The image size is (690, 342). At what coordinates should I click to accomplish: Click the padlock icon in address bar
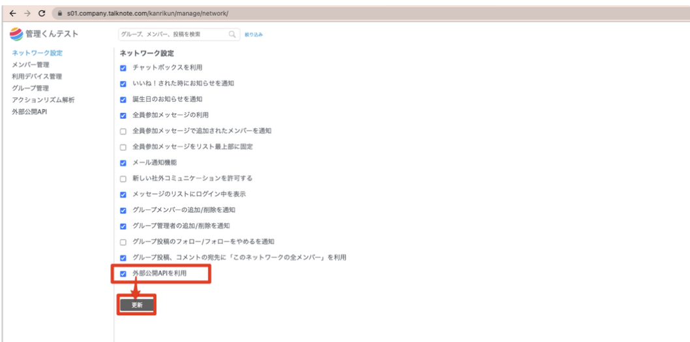tap(60, 13)
